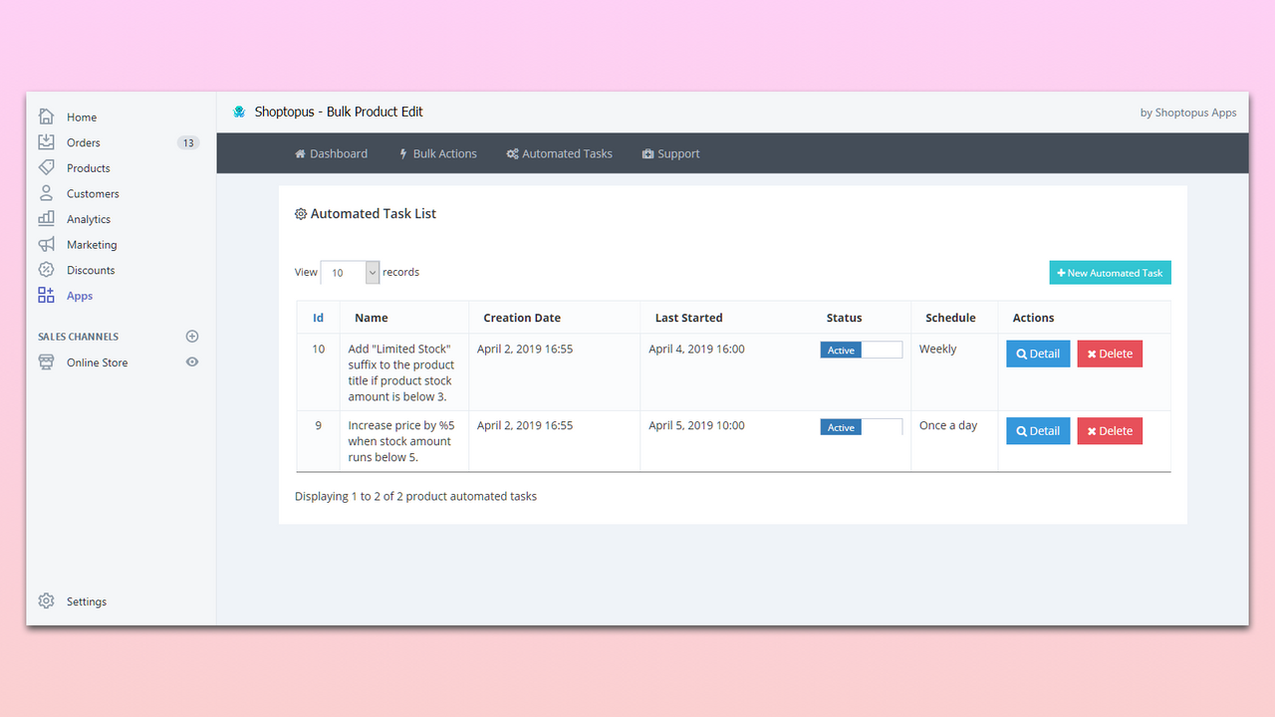Image resolution: width=1275 pixels, height=717 pixels.
Task: Open Marketing megaphone icon
Action: (x=46, y=244)
